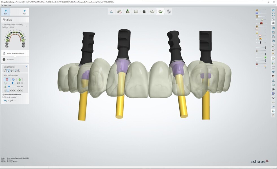Screen dimensions: 277x169
Task: Open the File menu
Action: point(2,5)
